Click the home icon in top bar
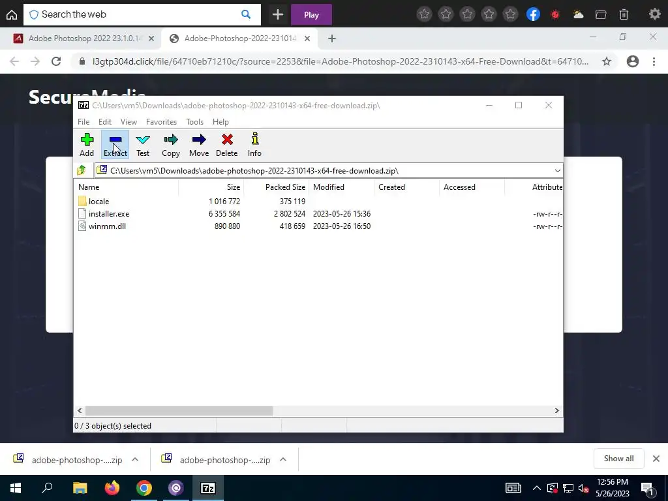This screenshot has width=668, height=501. click(x=12, y=14)
